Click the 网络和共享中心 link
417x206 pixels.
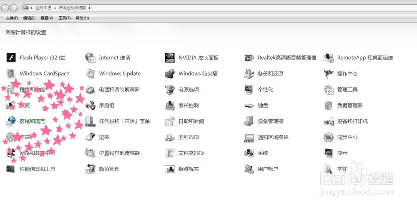[x=38, y=153]
